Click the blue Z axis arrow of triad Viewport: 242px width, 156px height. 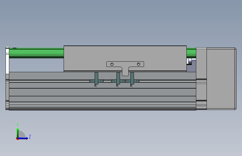coord(23,138)
